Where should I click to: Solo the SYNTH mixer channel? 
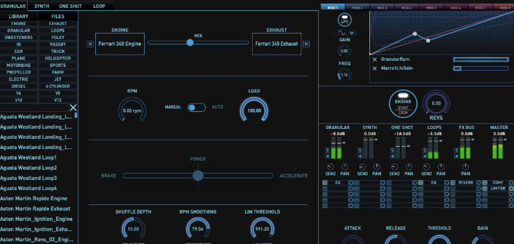coord(360,150)
